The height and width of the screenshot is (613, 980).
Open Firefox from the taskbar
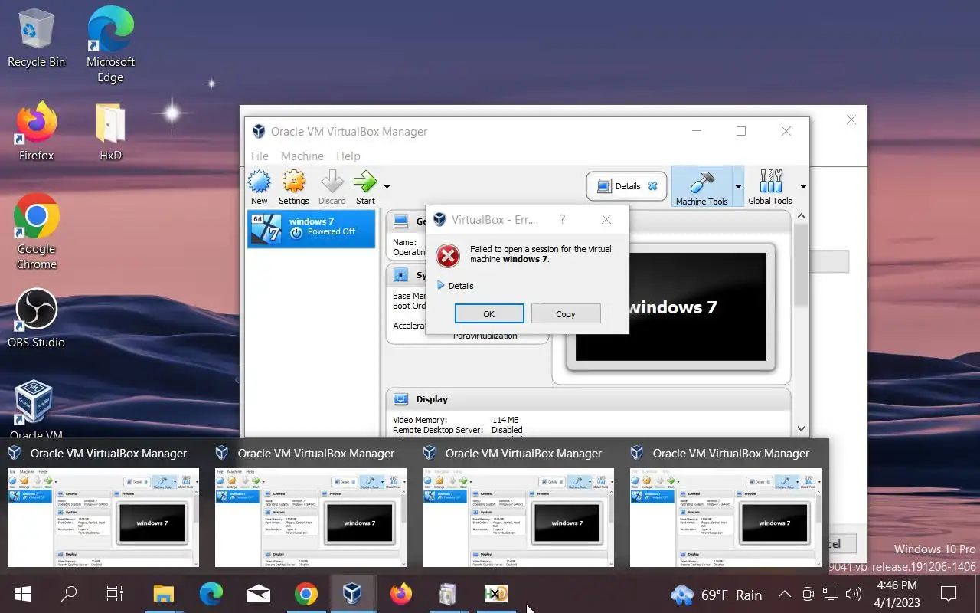coord(400,594)
